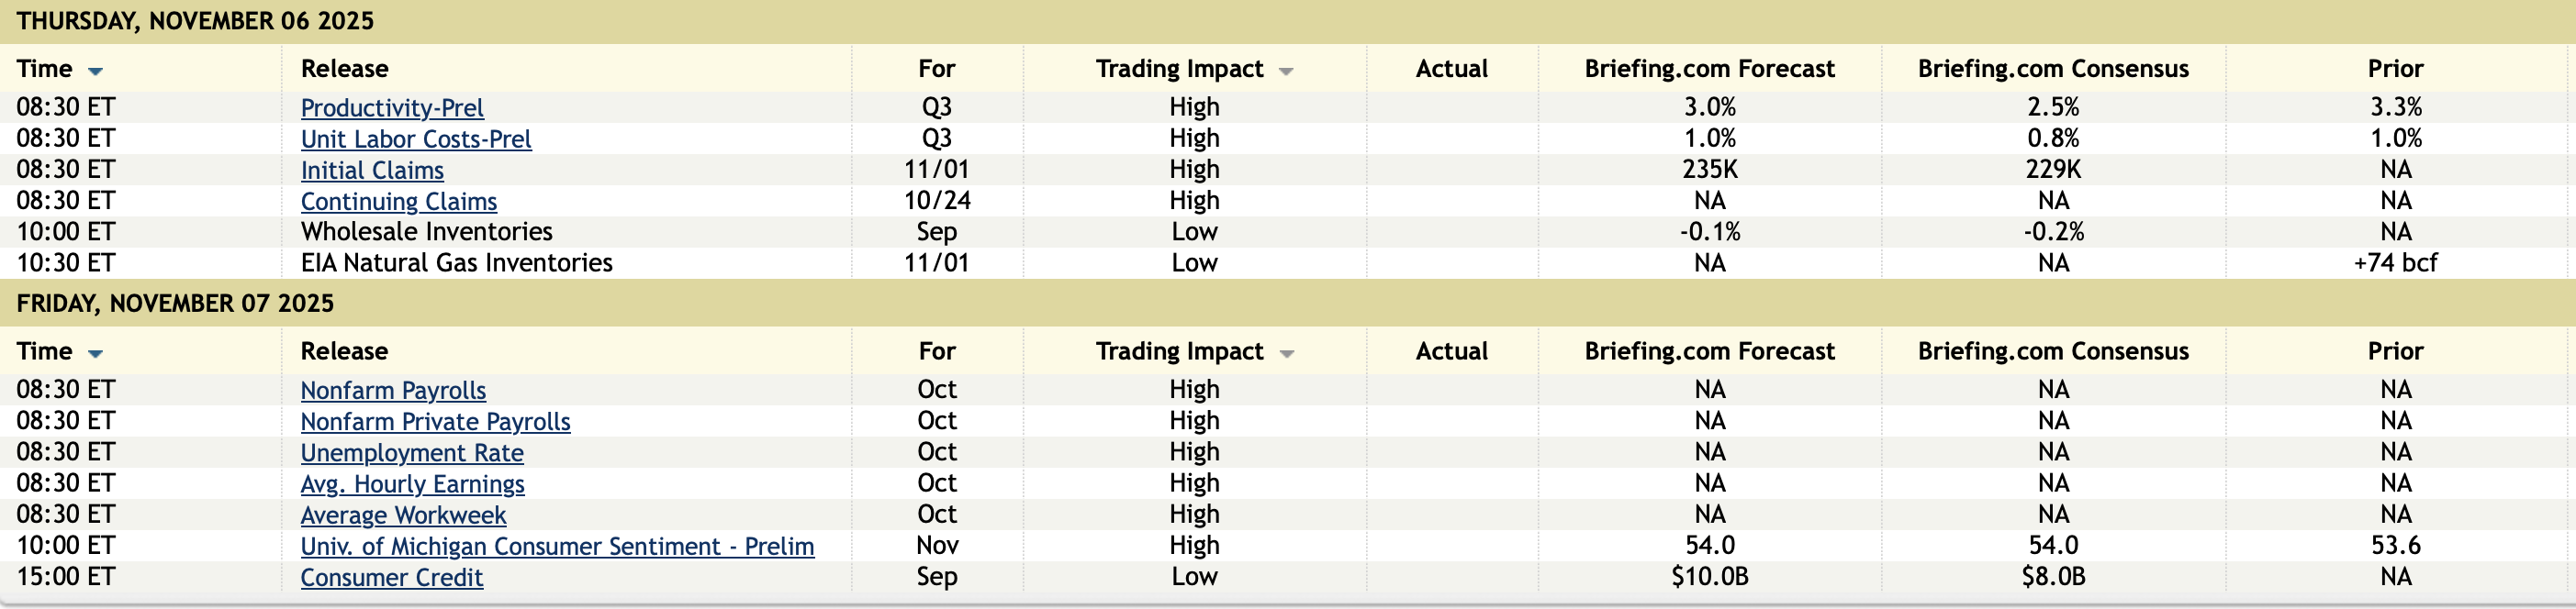This screenshot has height=609, width=2576.
Task: Sort Friday table by Trading Impact arrow
Action: pyautogui.click(x=1286, y=353)
